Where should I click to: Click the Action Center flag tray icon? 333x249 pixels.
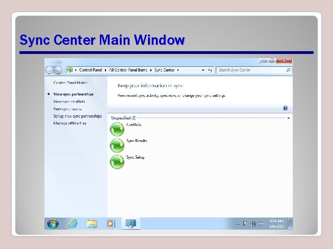(246, 224)
